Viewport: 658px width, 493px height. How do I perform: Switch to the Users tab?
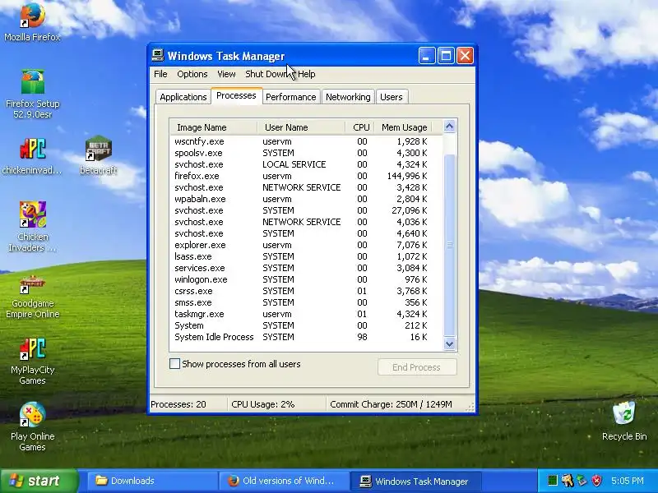(x=392, y=97)
